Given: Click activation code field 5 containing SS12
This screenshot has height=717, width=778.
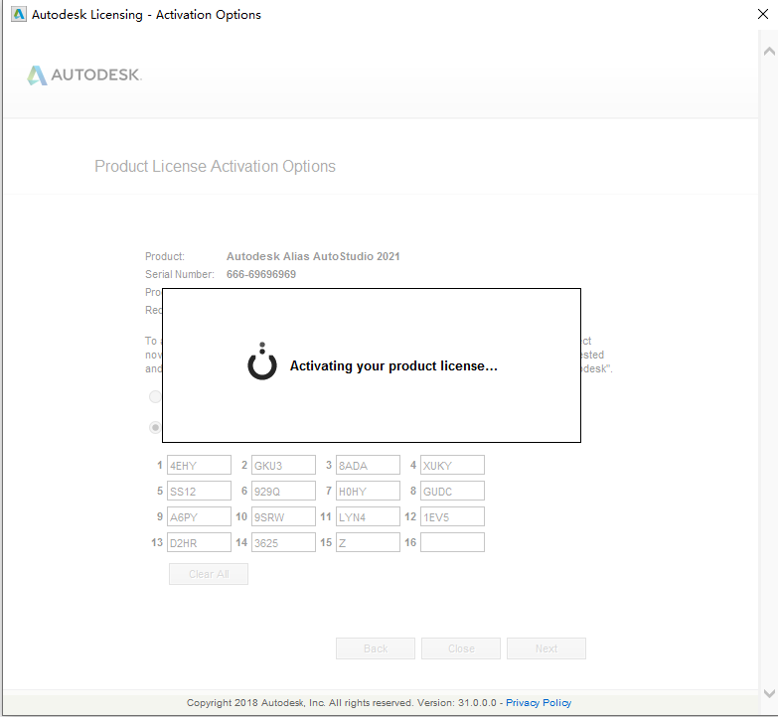Looking at the screenshot, I should 199,491.
